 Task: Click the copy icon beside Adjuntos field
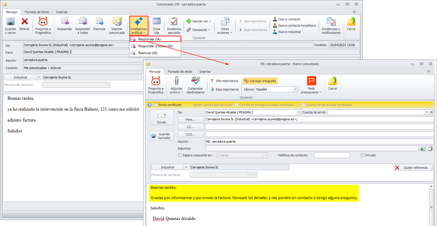pyautogui.click(x=430, y=148)
